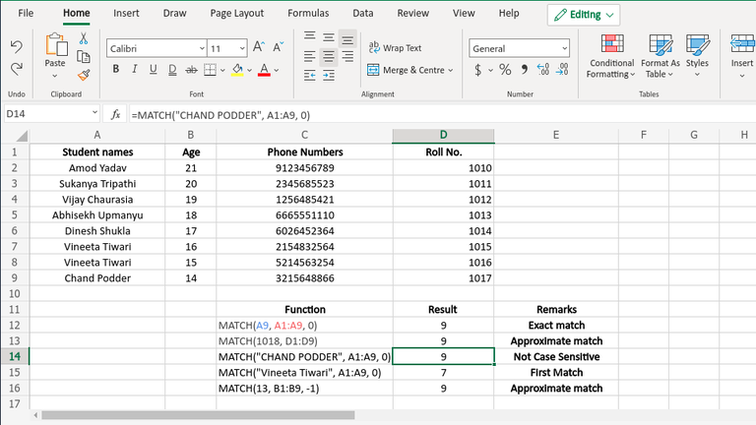Open the Name Box dropdown arrow
The image size is (756, 425).
(94, 114)
